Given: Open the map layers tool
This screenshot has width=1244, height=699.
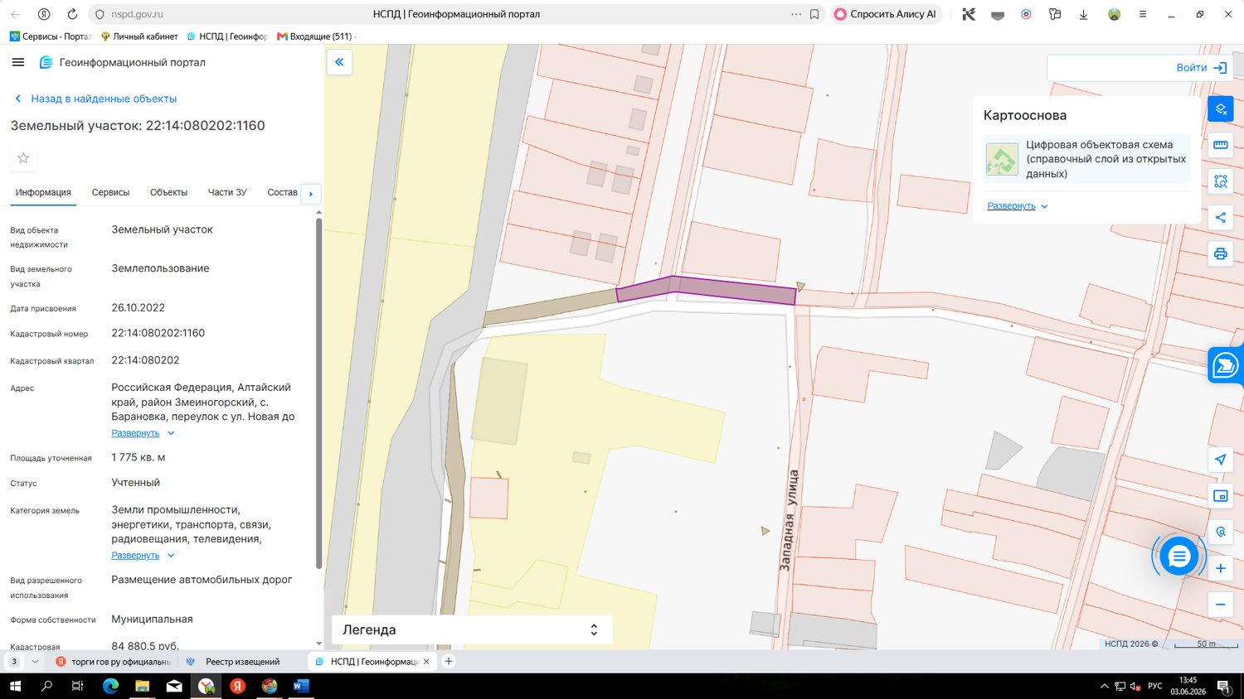Looking at the screenshot, I should tap(1221, 109).
